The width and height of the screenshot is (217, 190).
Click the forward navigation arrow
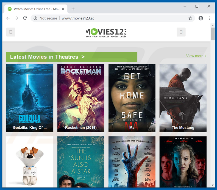(16, 18)
